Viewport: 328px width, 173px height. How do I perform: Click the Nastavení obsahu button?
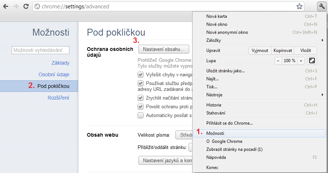coord(163,49)
